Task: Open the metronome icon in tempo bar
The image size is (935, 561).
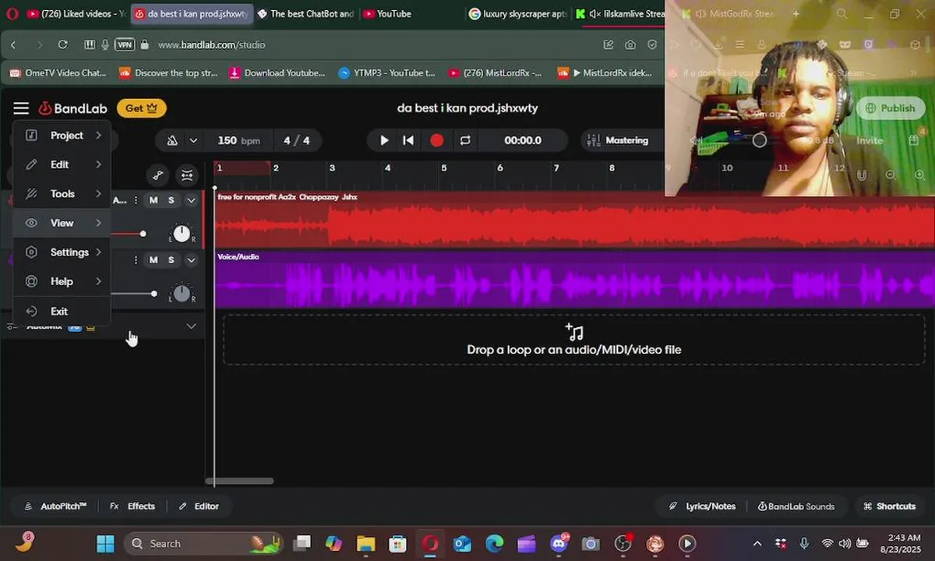Action: point(173,140)
